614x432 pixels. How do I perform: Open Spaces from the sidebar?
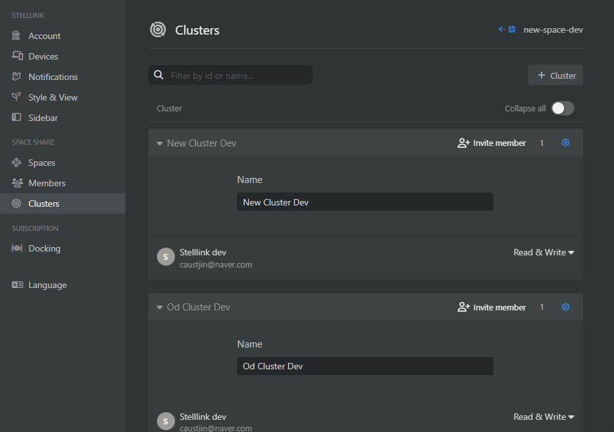coord(42,163)
